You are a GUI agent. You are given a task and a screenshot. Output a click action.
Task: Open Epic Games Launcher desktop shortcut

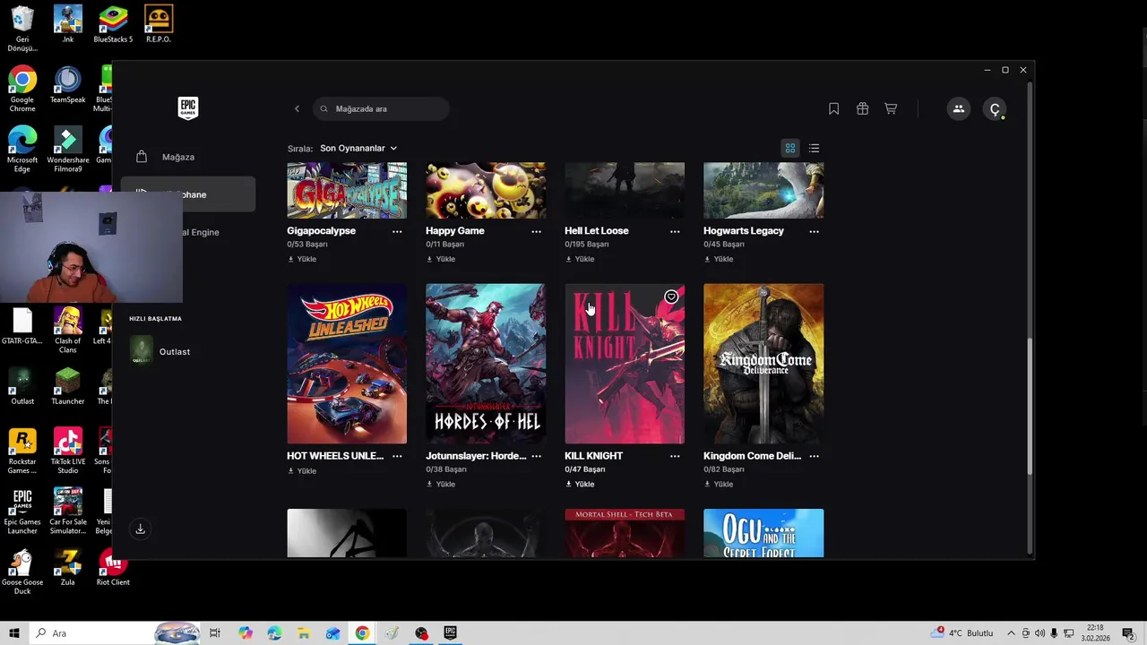click(x=22, y=512)
